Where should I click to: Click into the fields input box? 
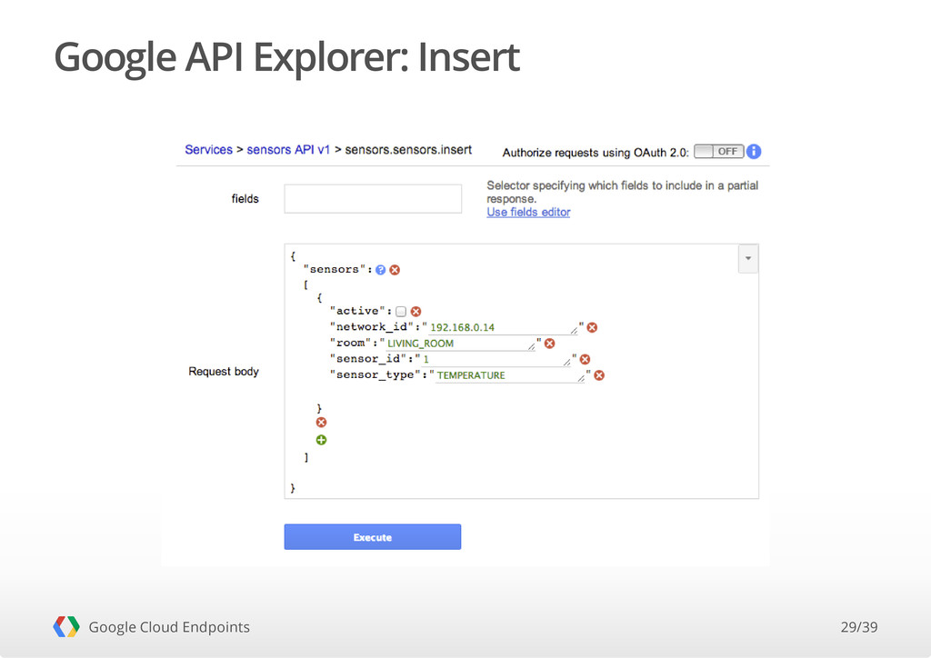click(x=373, y=199)
